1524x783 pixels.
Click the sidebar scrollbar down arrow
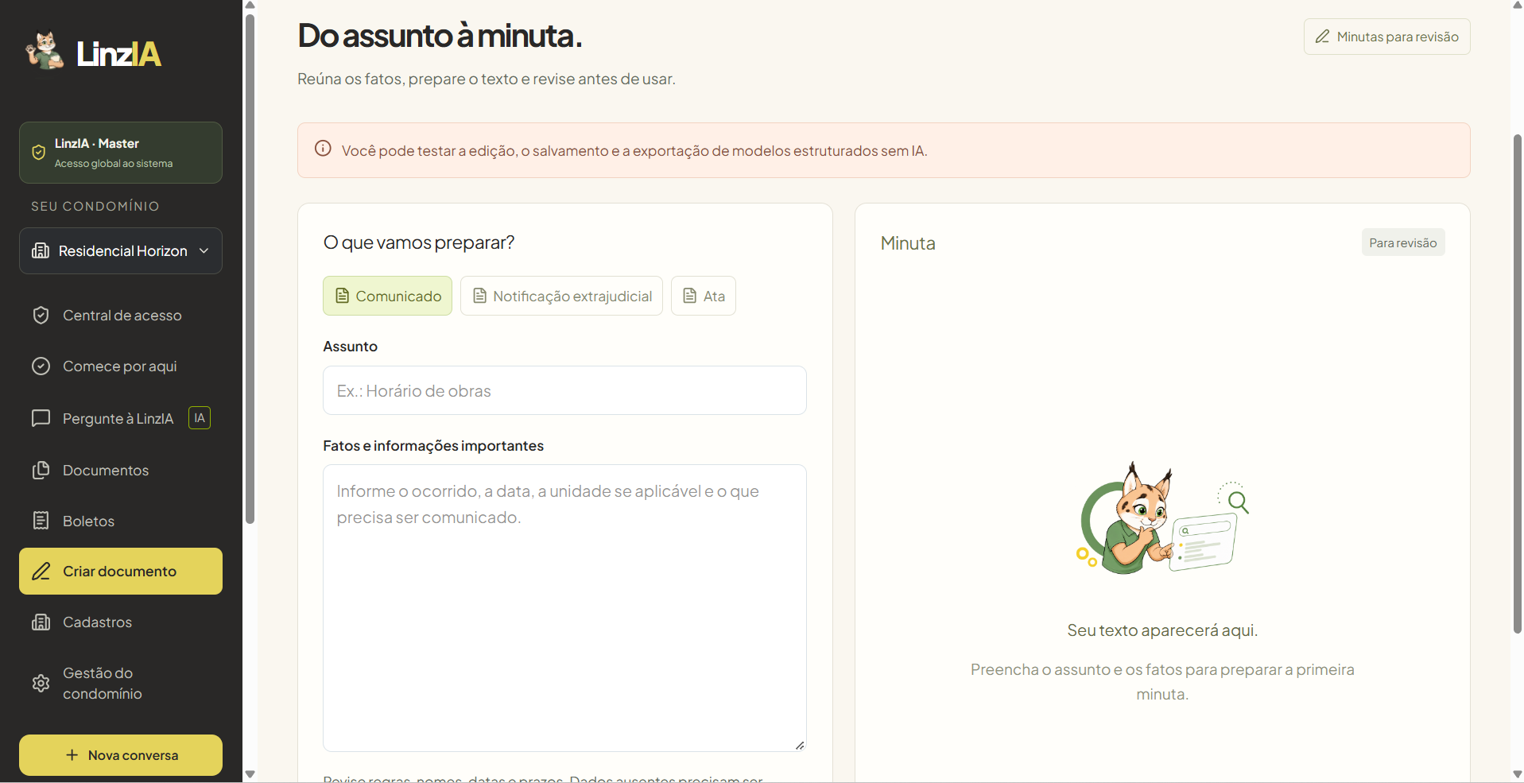point(250,774)
